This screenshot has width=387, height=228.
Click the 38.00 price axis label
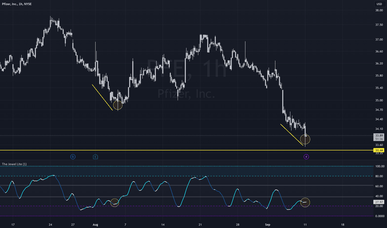[x=379, y=10]
